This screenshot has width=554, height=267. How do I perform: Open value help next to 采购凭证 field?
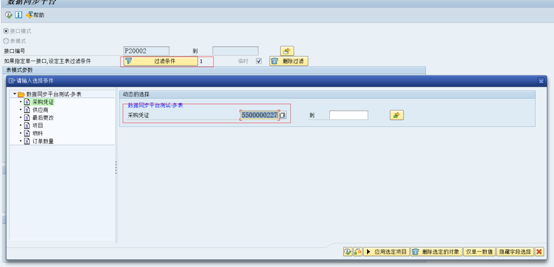tap(283, 116)
